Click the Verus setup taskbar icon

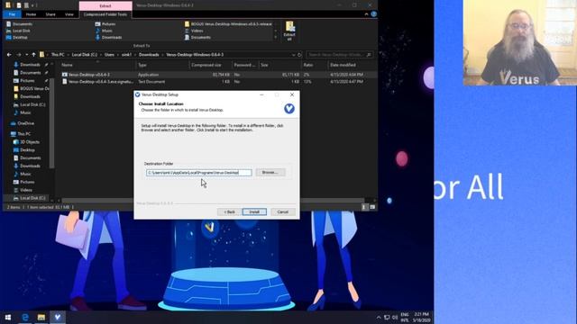[58, 317]
